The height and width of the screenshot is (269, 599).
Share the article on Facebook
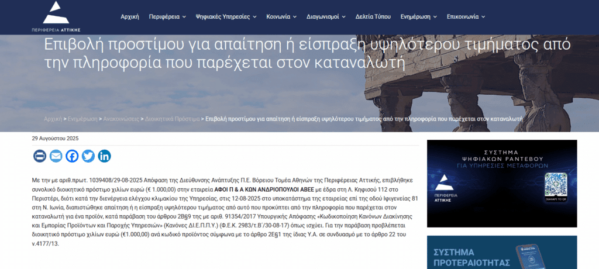point(72,156)
